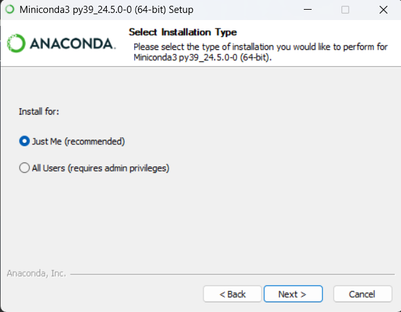
Task: Go to previous step with Back button
Action: point(232,294)
